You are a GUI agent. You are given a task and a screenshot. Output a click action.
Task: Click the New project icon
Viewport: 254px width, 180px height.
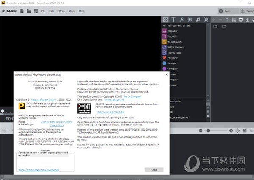tap(22, 11)
